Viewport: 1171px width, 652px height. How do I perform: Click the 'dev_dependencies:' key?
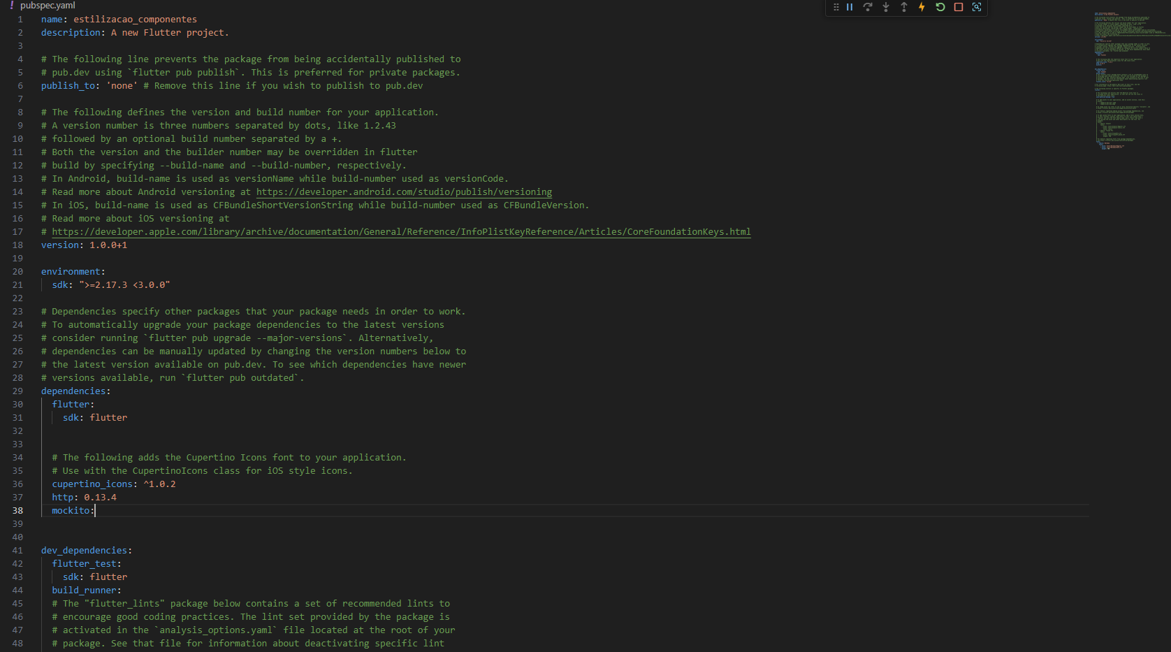[x=87, y=551]
